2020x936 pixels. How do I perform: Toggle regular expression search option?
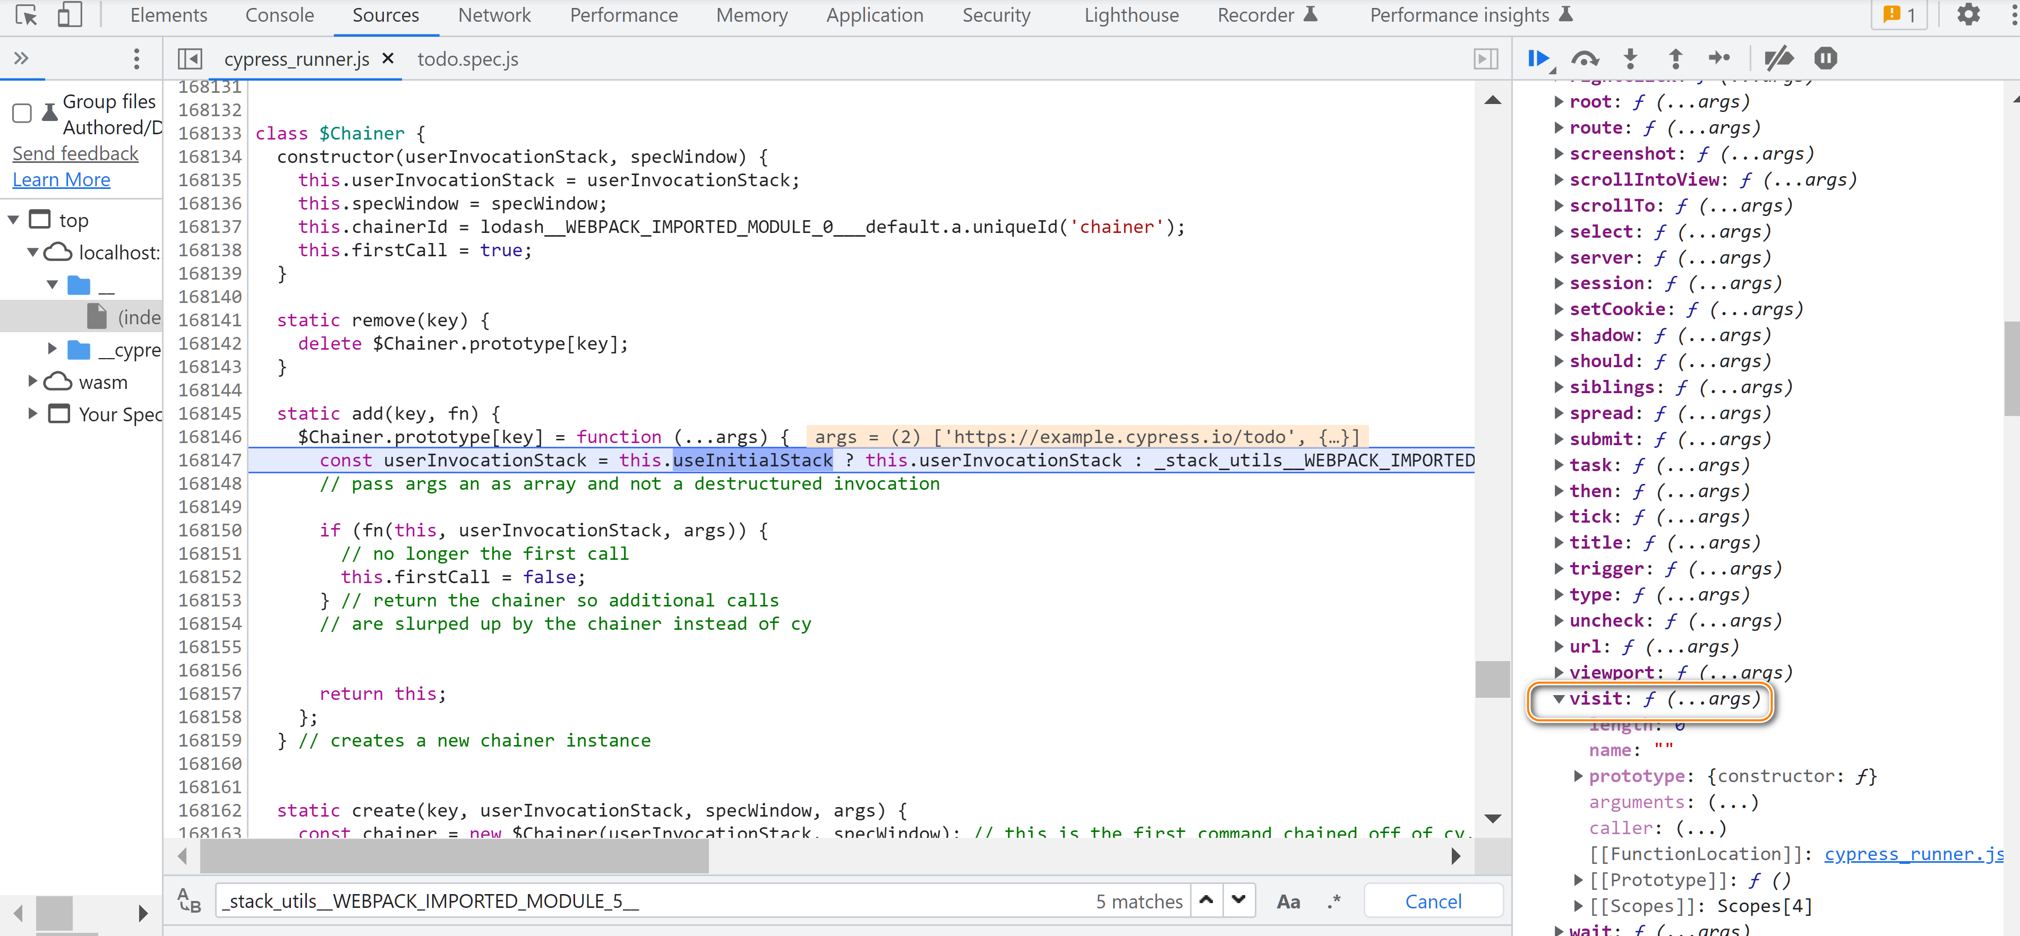point(1333,902)
